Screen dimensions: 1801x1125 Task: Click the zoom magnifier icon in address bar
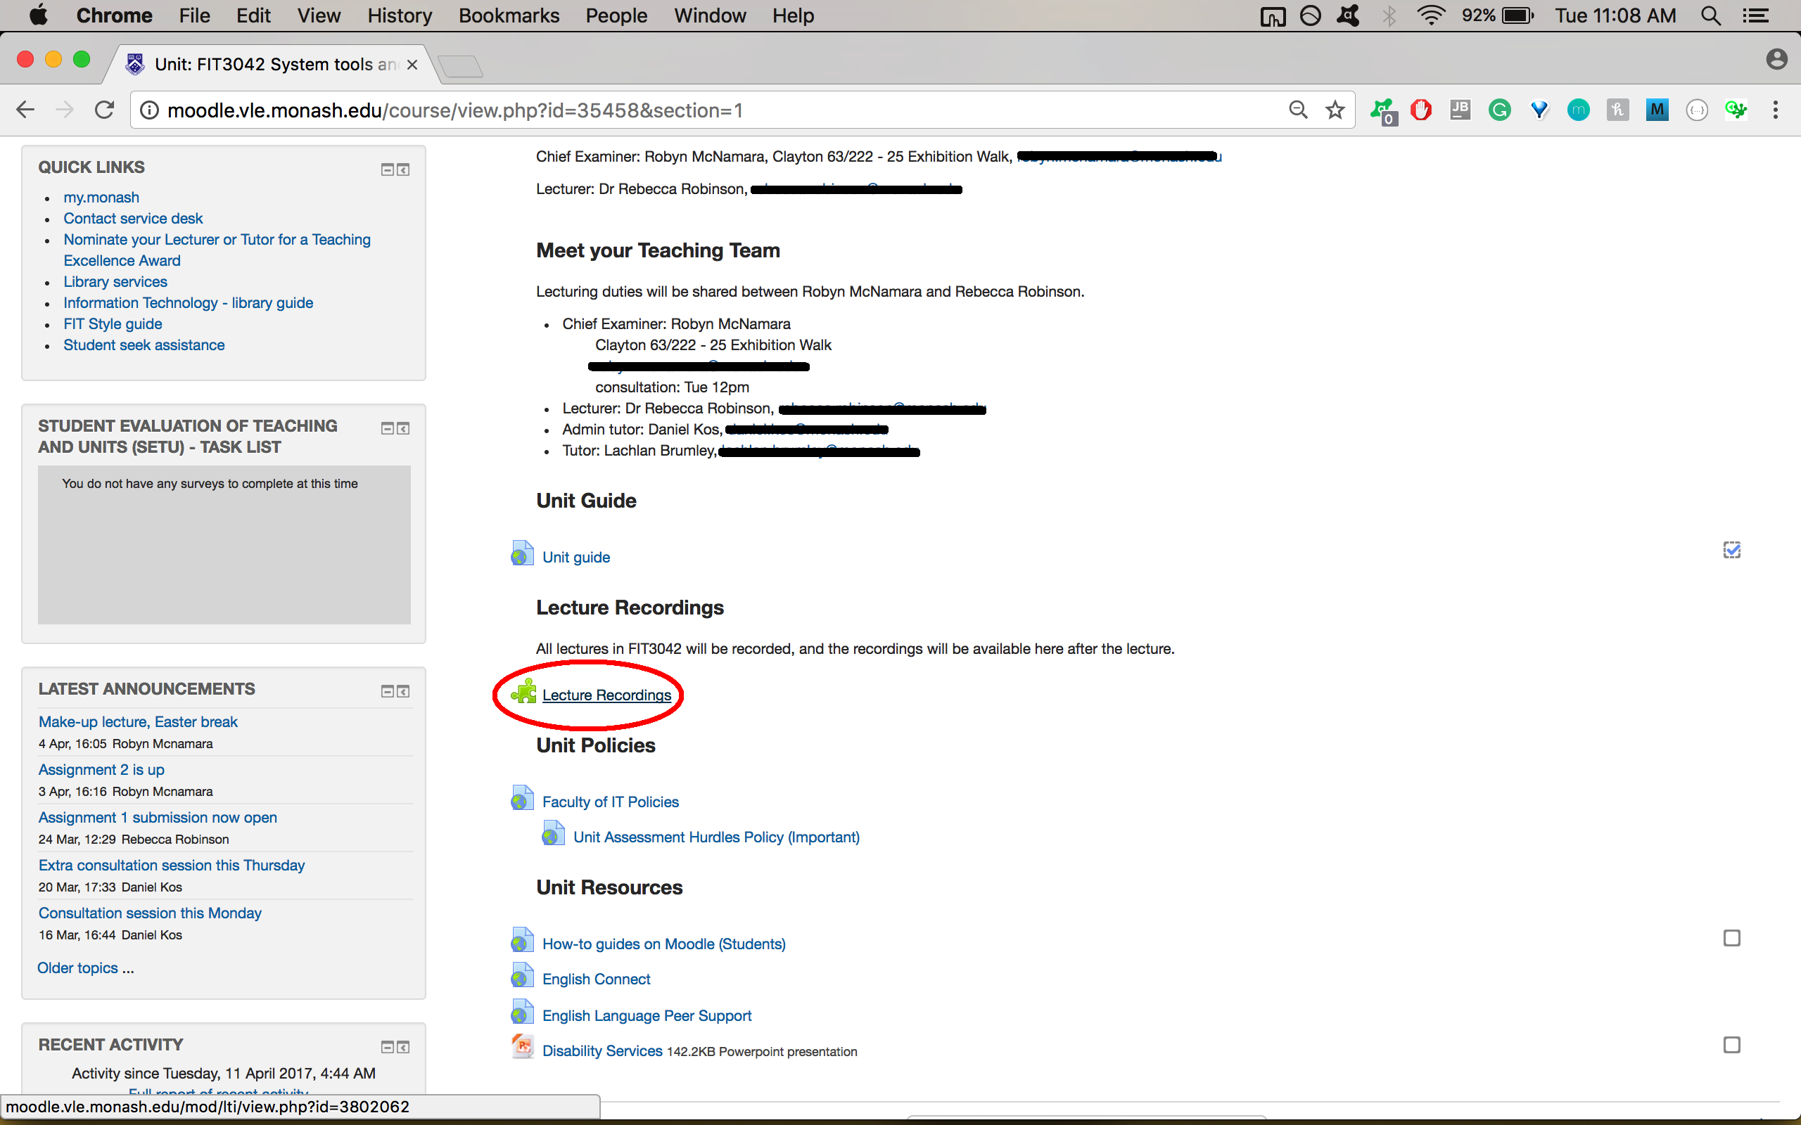point(1298,110)
